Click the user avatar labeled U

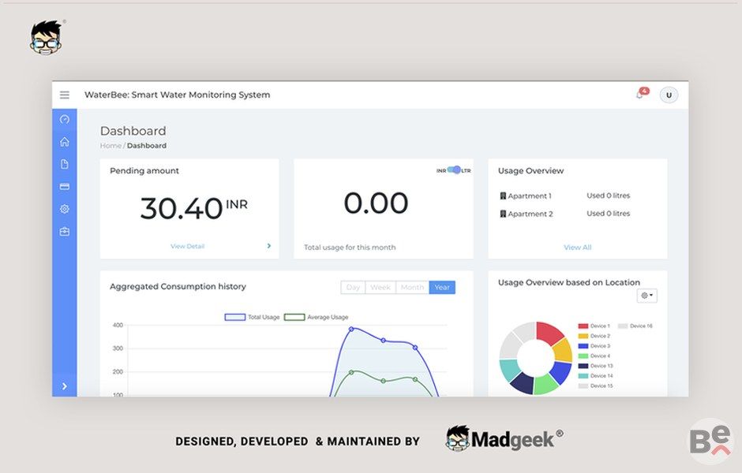click(x=669, y=95)
